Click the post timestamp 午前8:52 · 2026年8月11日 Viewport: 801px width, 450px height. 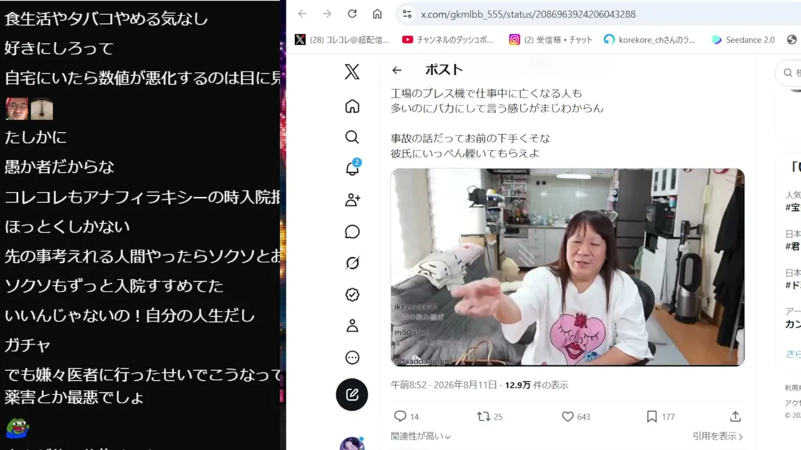click(x=444, y=385)
